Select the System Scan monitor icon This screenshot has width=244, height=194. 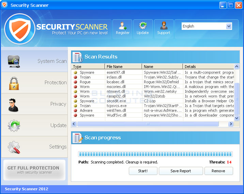(14, 61)
